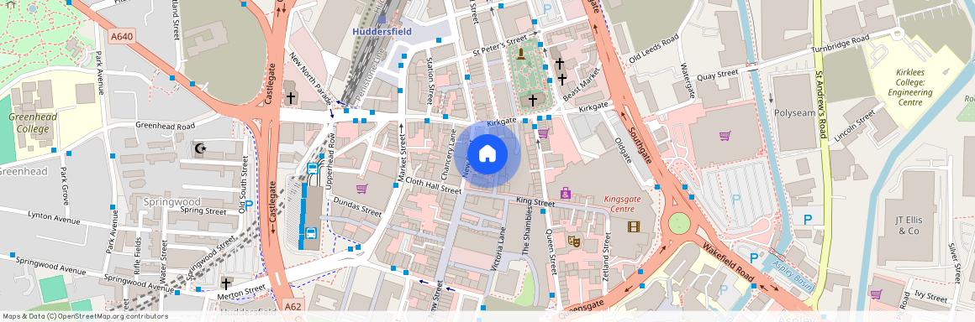975x322 pixels.
Task: Click the monument icon in St Peter's gardens
Action: 521,55
